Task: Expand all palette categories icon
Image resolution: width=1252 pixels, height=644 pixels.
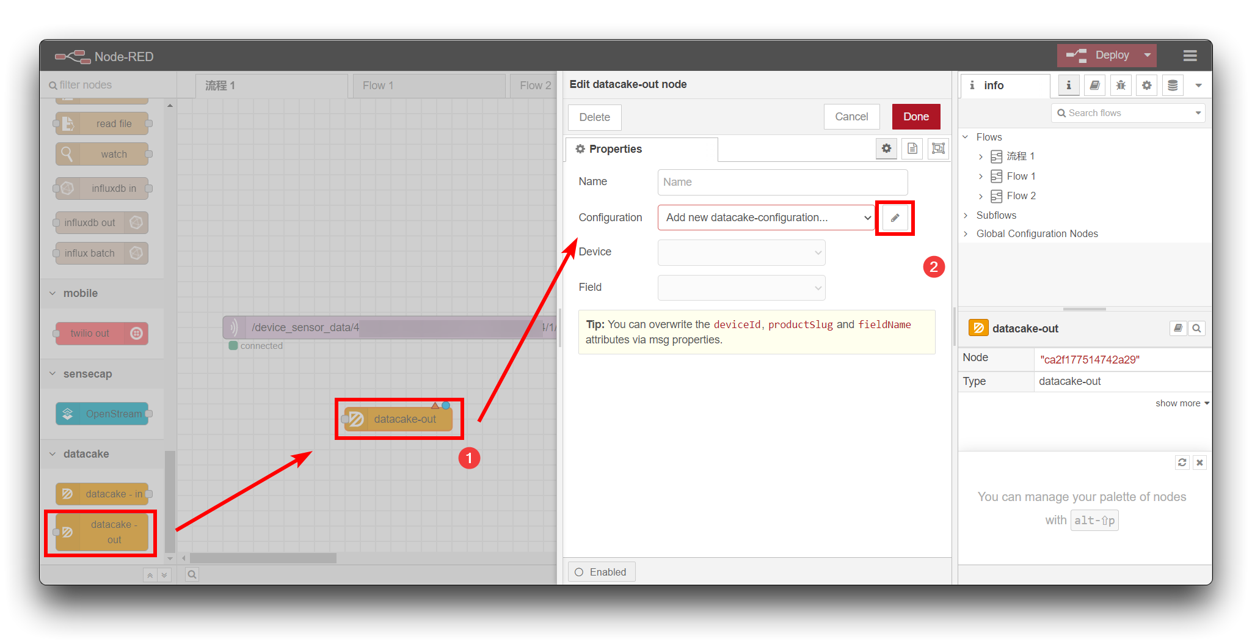Action: [x=164, y=575]
